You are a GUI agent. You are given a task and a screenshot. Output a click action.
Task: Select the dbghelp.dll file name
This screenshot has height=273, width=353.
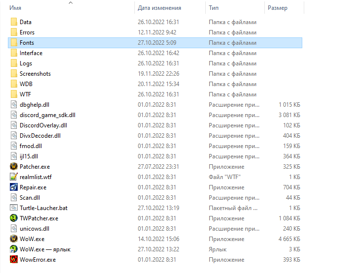(34, 105)
